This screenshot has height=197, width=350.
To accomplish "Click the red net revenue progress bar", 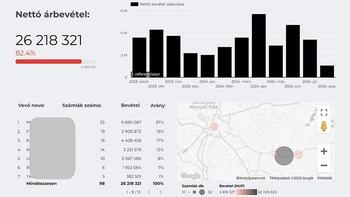I will tap(48, 62).
